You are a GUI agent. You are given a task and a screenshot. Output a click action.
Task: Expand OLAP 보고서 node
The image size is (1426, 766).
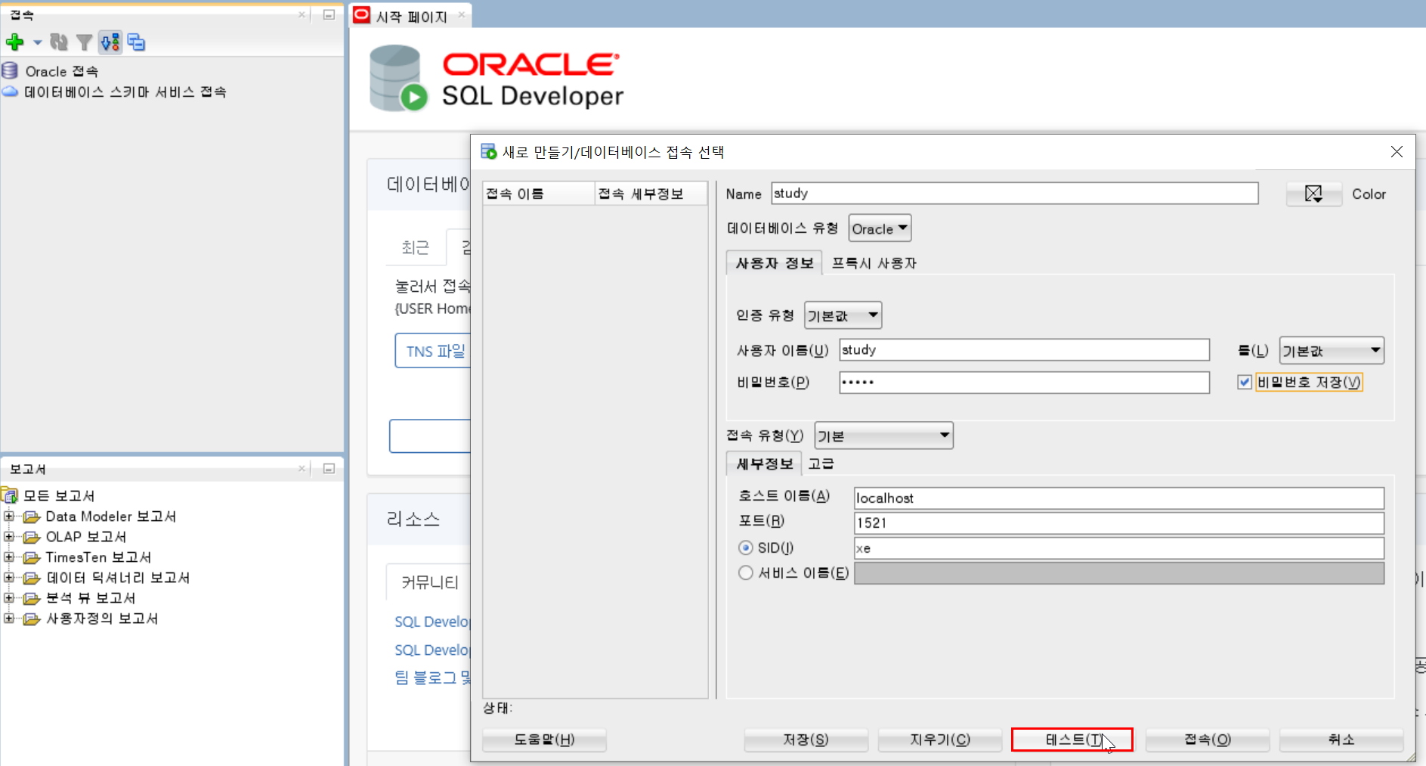coord(9,536)
